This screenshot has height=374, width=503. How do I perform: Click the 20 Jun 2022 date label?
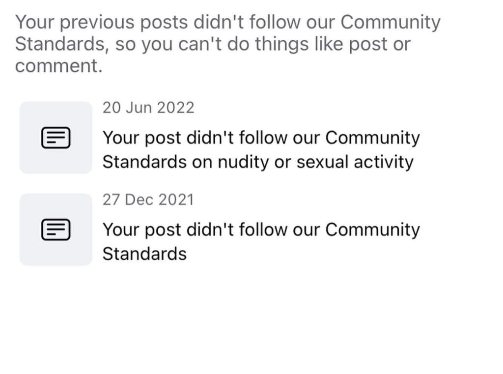148,108
